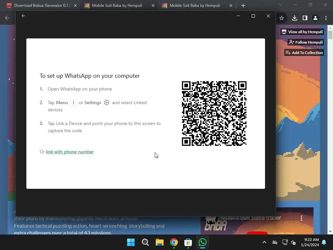Minimize the Chrome browser window
The image size is (333, 250).
tap(295, 5)
